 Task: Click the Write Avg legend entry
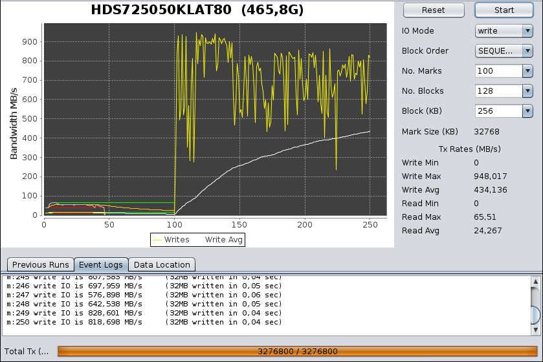pos(223,240)
